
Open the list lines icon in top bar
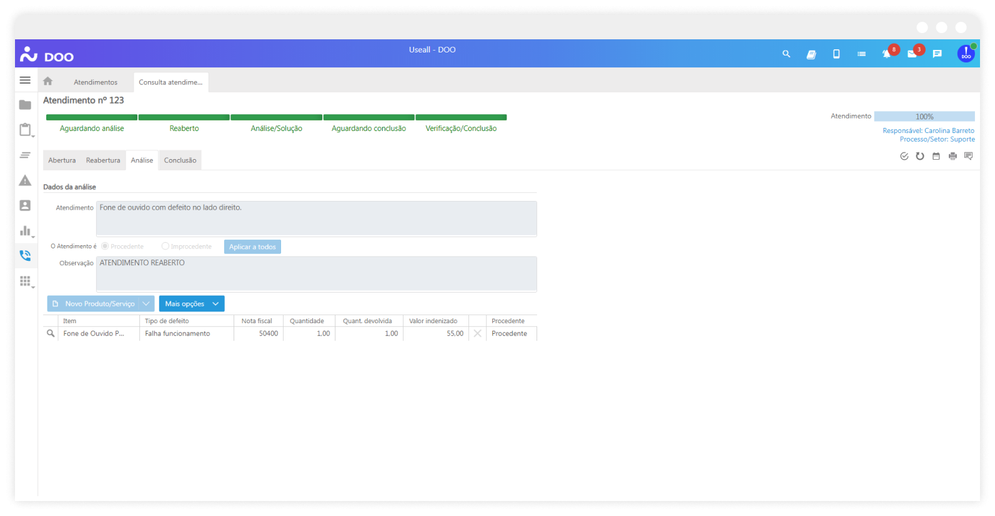click(861, 54)
